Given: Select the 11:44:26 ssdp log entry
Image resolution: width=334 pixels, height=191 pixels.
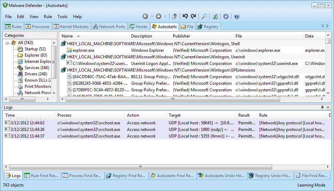Looking at the screenshot, I should (x=167, y=130).
